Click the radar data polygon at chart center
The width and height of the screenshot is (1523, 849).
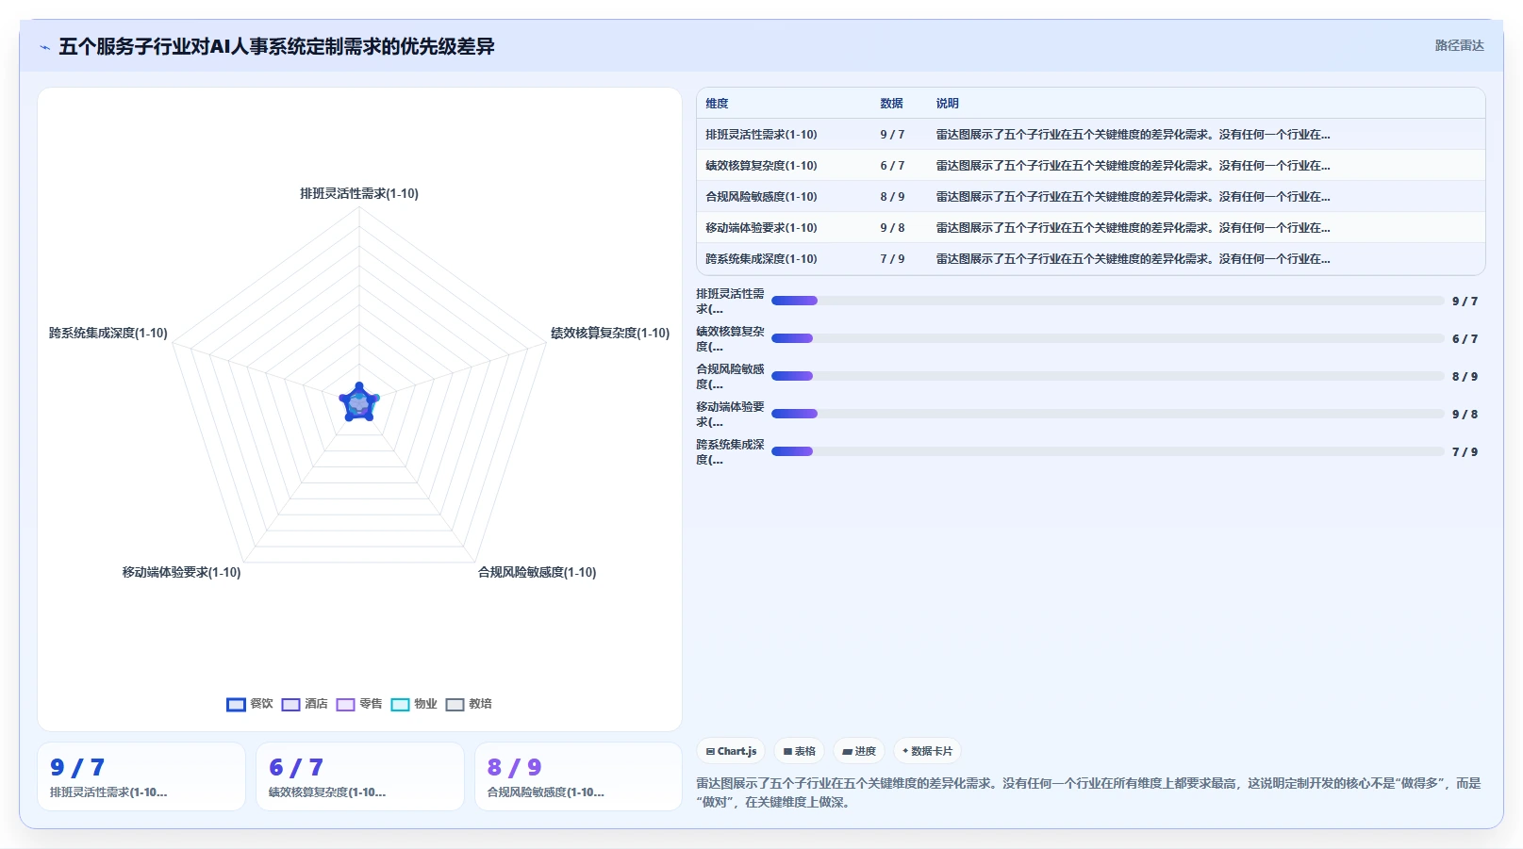point(359,403)
